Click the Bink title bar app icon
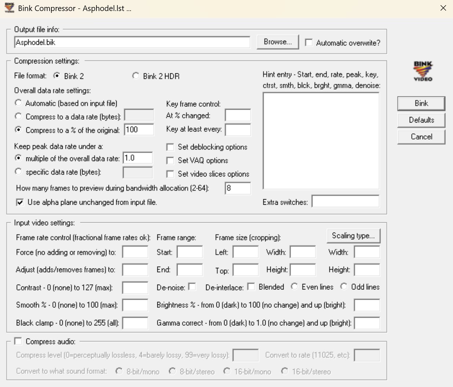The height and width of the screenshot is (387, 453). (9, 8)
